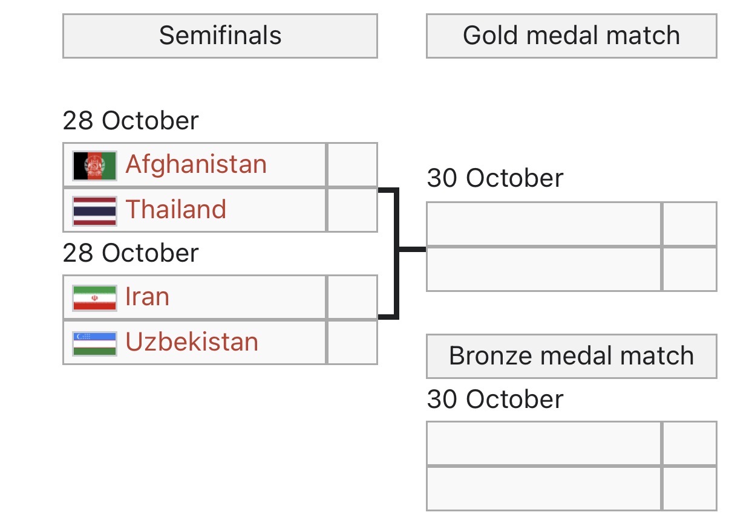The height and width of the screenshot is (518, 729).
Task: Click the Semifinals column header
Action: click(220, 36)
